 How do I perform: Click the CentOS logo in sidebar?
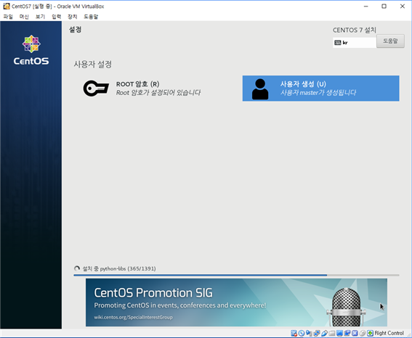pyautogui.click(x=31, y=50)
